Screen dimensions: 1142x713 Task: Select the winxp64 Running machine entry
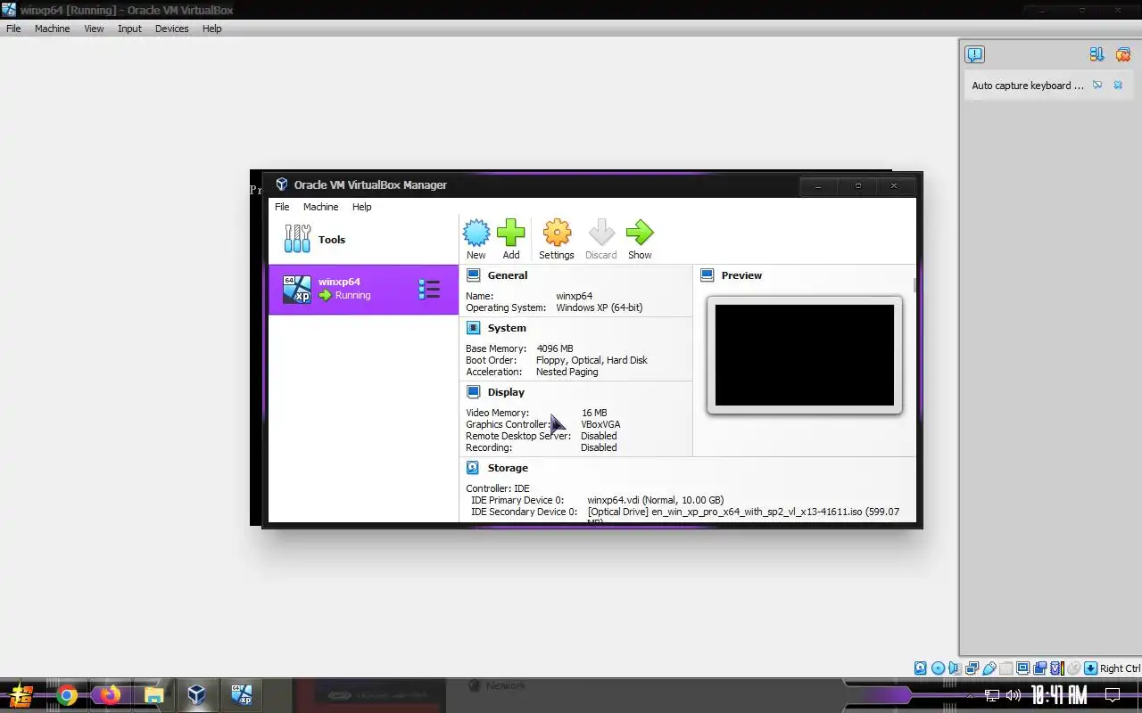click(x=363, y=289)
